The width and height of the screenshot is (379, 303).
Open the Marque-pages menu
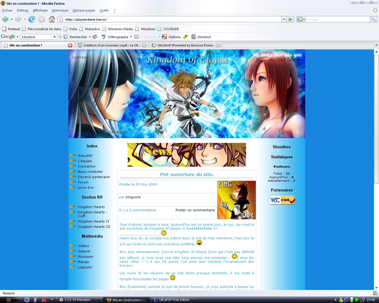click(84, 10)
